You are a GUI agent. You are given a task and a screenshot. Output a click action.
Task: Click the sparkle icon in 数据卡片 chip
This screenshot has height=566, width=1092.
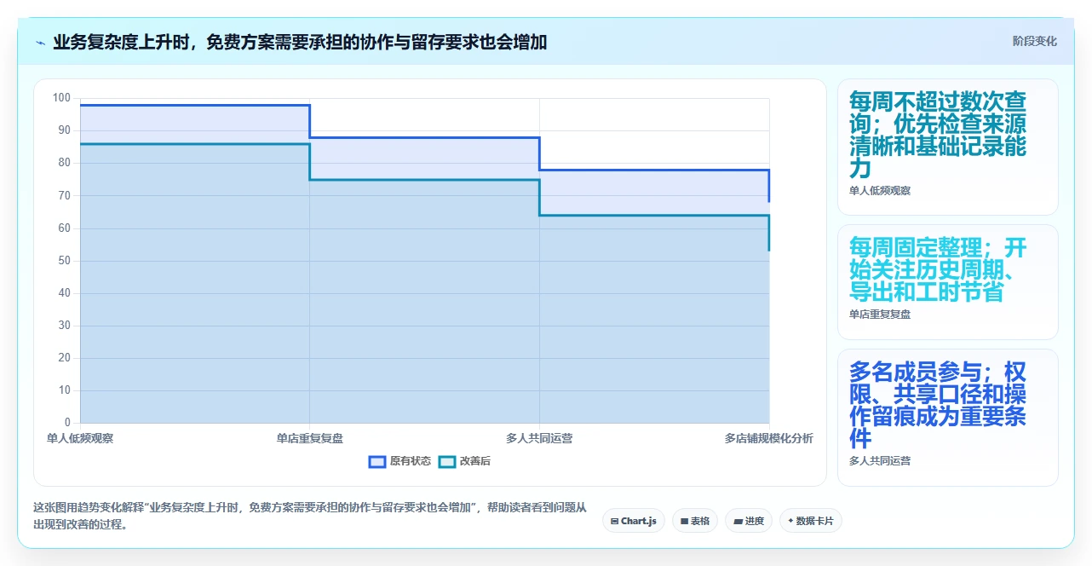[x=790, y=521]
